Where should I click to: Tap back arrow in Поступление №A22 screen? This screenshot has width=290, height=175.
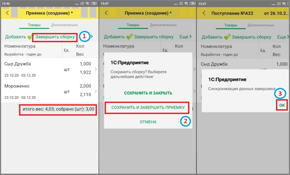pyautogui.click(x=204, y=13)
